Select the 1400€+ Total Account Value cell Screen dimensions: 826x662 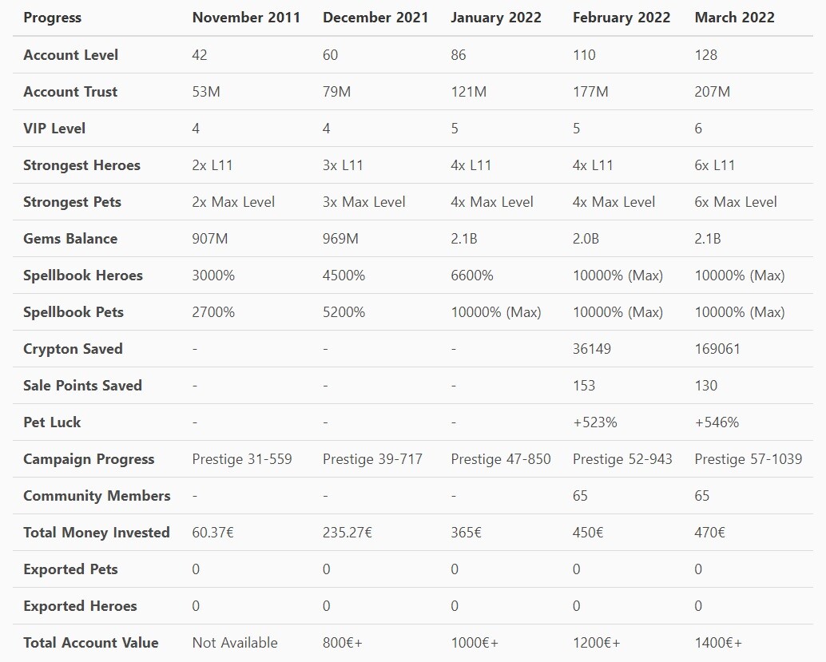(x=718, y=643)
